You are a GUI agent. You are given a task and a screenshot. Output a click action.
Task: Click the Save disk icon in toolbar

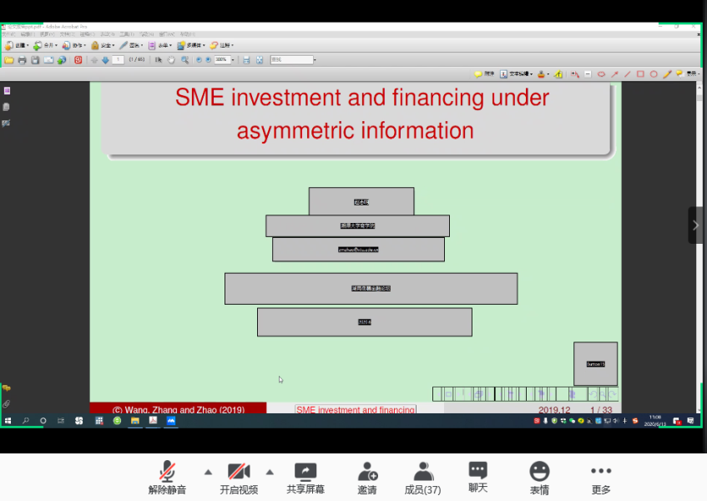35,60
